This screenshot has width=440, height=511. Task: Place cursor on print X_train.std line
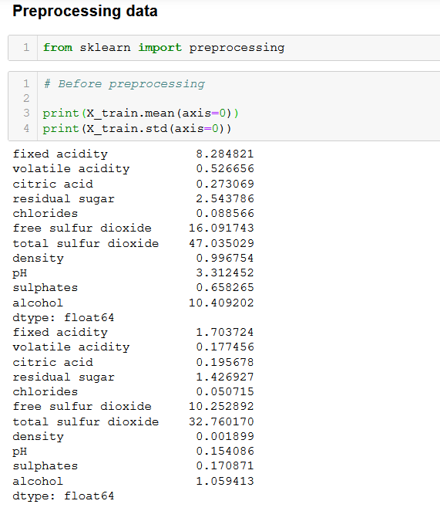point(137,129)
